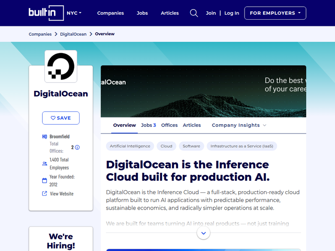This screenshot has height=251, width=335.
Task: Expand the For Employers dropdown
Action: click(275, 13)
